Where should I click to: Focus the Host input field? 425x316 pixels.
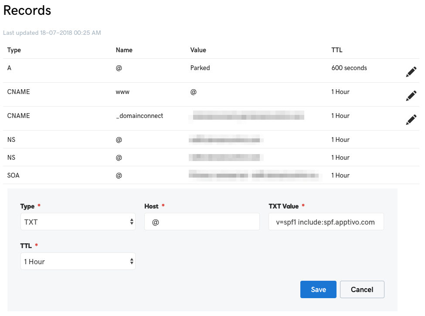[202, 222]
